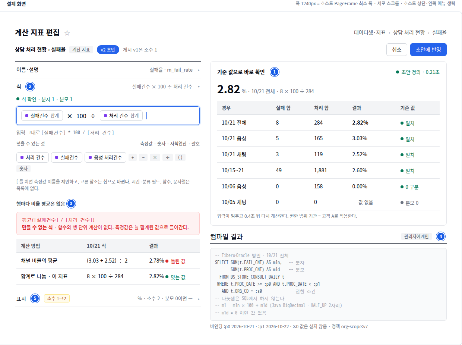Insert the 실패건수 measure chip from palette
The height and width of the screenshot is (345, 462).
(x=67, y=157)
